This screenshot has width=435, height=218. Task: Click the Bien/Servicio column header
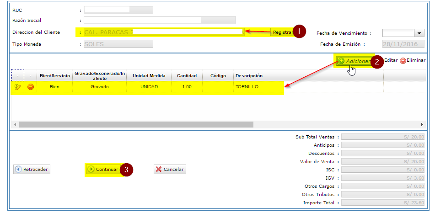pos(54,75)
